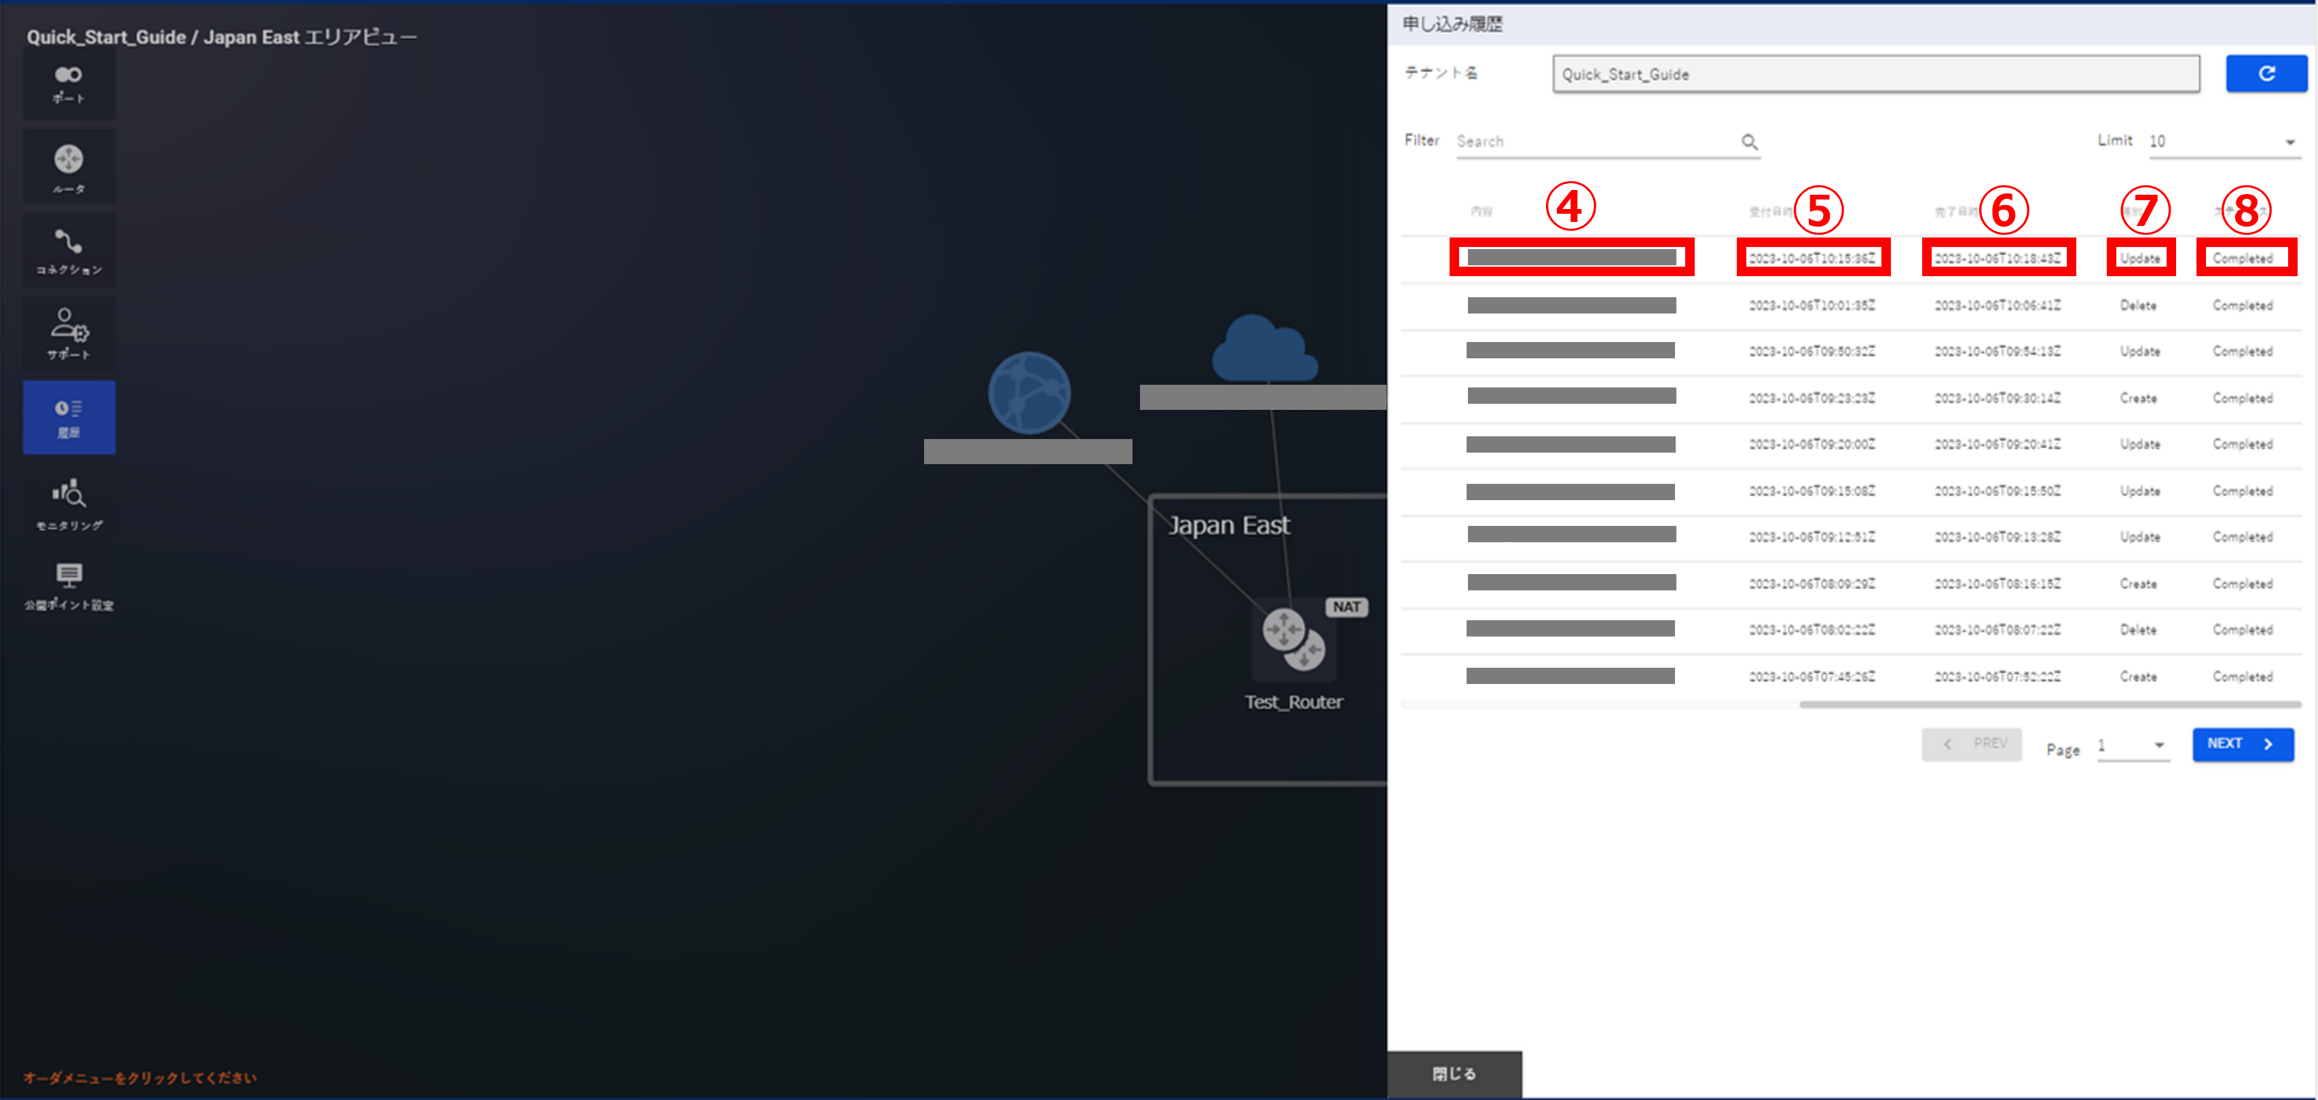Select the highlighted 履歴 (History) sidebar item
This screenshot has height=1100, width=2318.
pos(69,417)
